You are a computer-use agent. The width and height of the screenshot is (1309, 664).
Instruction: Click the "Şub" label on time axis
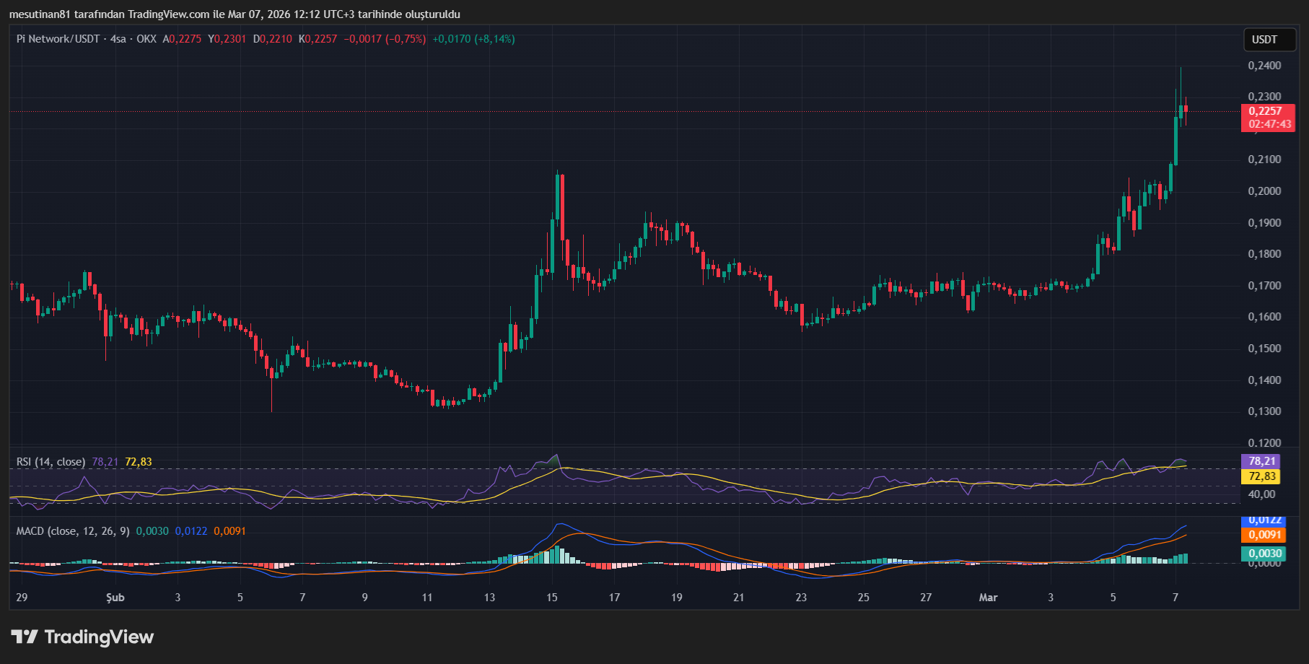pyautogui.click(x=115, y=598)
